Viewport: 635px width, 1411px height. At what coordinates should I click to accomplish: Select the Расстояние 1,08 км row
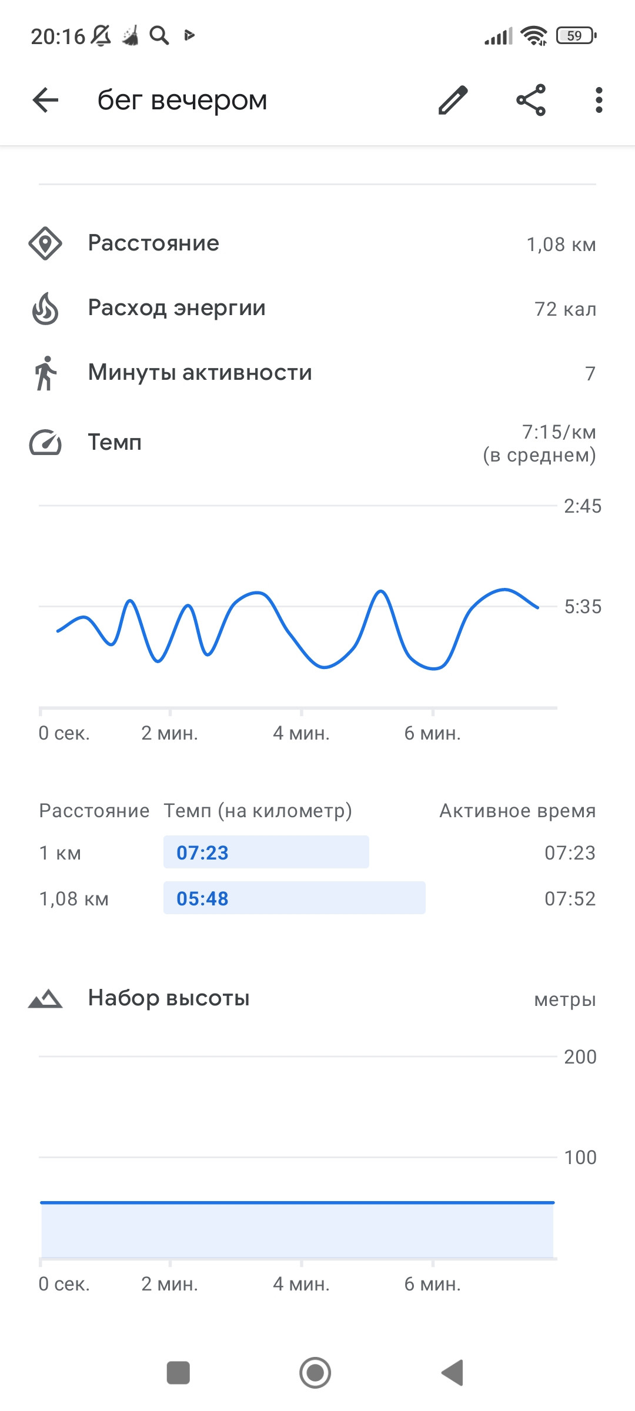click(x=317, y=243)
